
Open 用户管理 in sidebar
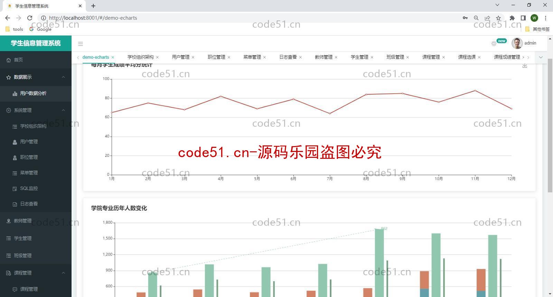(36, 142)
